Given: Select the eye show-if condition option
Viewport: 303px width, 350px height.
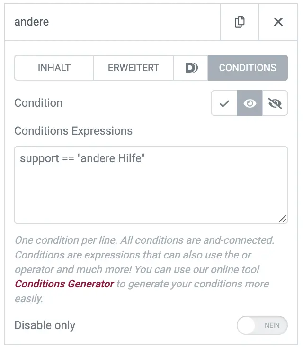Looking at the screenshot, I should [250, 103].
